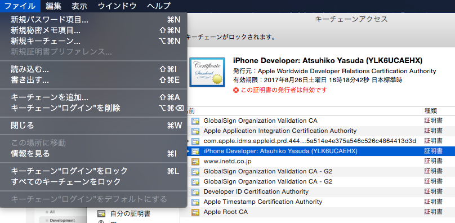Click certificate icon of Developer ID Certification Authority
455x223 pixels.
[x=195, y=192]
